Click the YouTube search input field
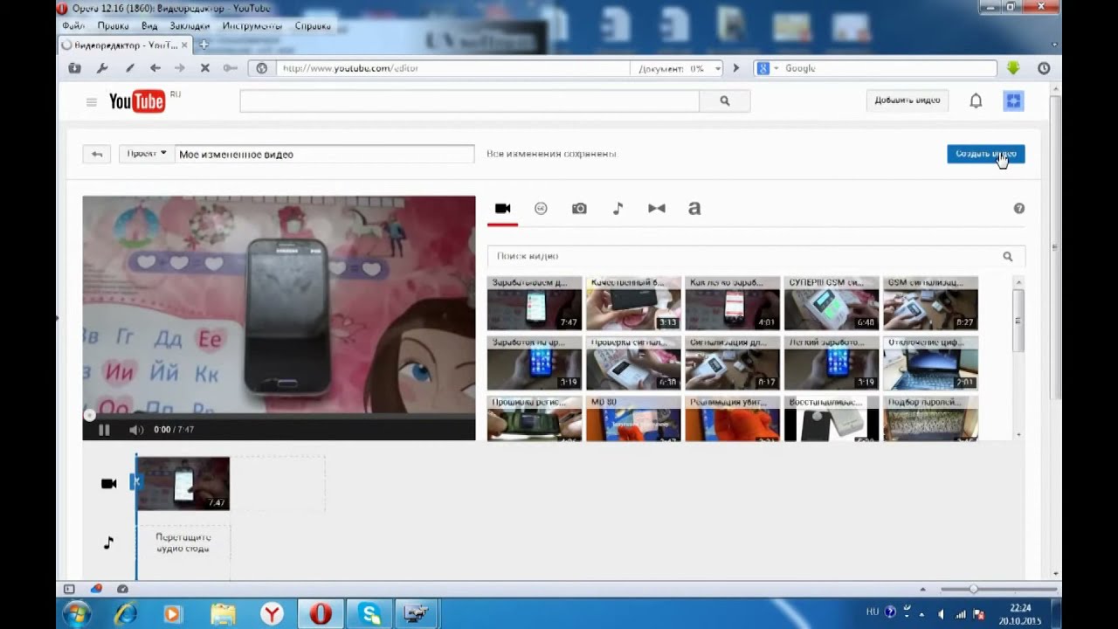This screenshot has width=1118, height=629. tap(469, 100)
